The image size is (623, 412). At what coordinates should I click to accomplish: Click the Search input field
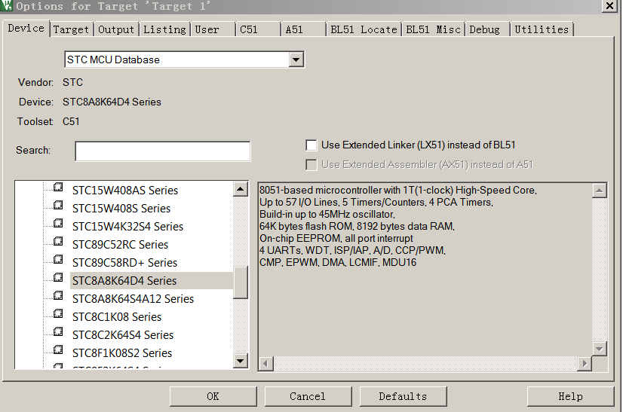tap(162, 151)
